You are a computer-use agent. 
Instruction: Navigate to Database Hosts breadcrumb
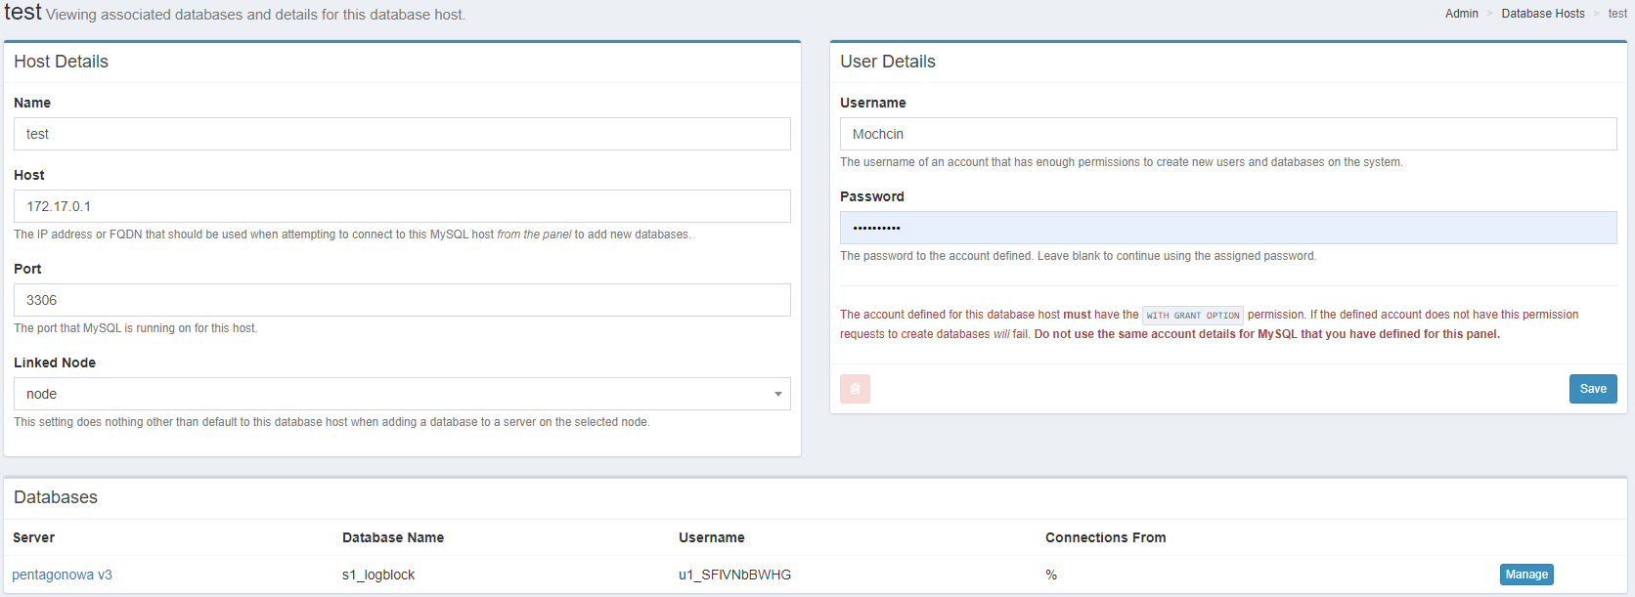coord(1542,14)
